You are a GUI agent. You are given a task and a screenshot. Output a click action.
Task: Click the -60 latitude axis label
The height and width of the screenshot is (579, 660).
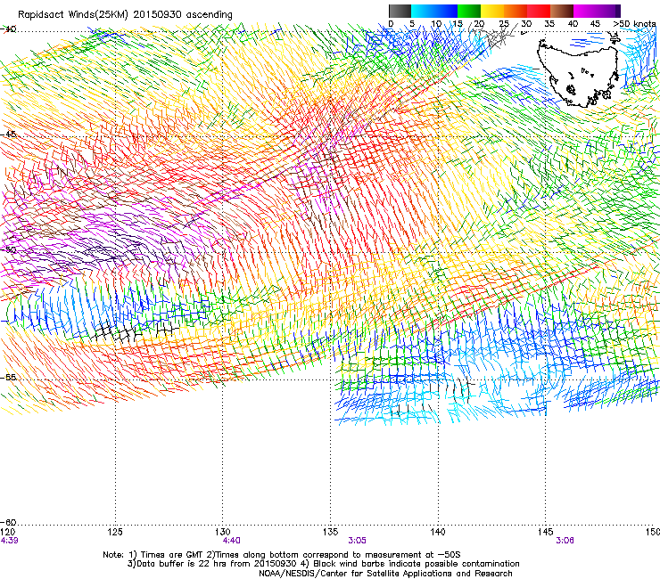(x=8, y=522)
